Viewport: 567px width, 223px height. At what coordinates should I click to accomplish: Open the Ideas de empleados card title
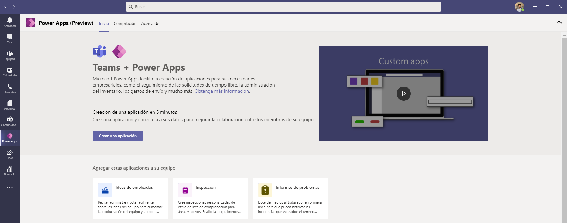[x=134, y=187]
